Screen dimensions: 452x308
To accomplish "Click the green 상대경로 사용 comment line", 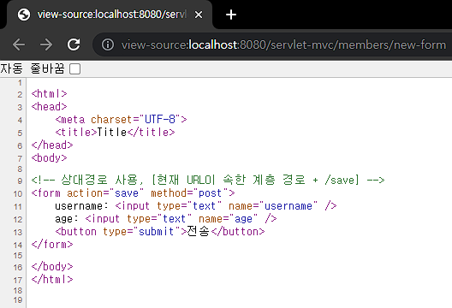I will pyautogui.click(x=208, y=180).
